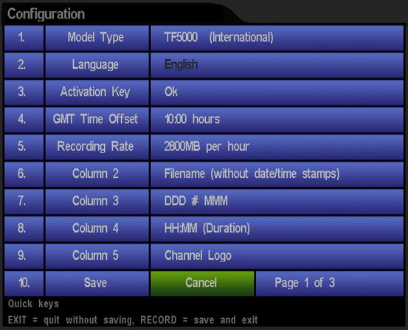This screenshot has width=408, height=330.
Task: Change the TF5000 (International) model value
Action: click(x=277, y=38)
